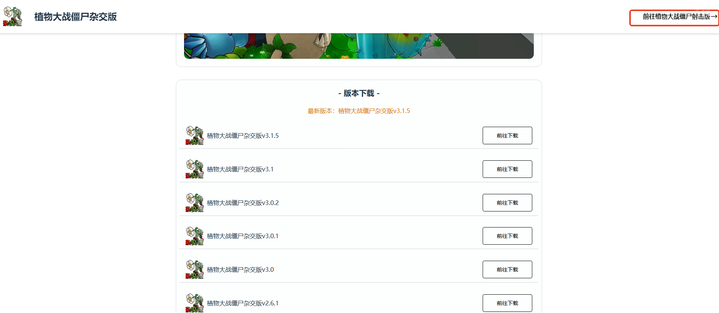719x313 pixels.
Task: Click the game icon beside v3.1
Action: [x=195, y=169]
